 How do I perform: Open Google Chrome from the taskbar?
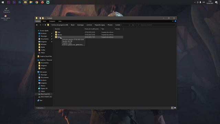tap(37, 2)
